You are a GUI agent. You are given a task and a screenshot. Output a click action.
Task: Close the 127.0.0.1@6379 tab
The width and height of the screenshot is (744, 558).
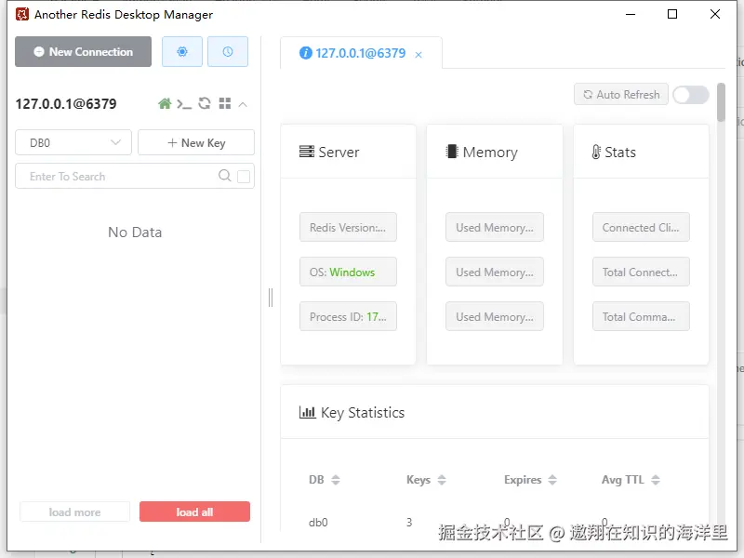(418, 55)
